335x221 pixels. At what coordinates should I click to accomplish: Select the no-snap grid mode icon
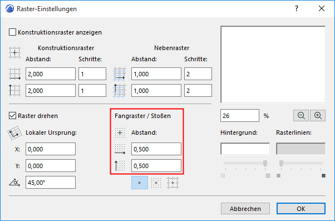pyautogui.click(x=140, y=183)
